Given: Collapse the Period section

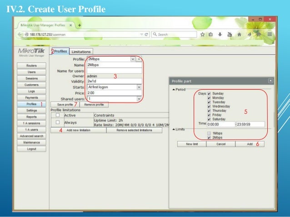Looking at the screenshot, I should click(174, 89).
